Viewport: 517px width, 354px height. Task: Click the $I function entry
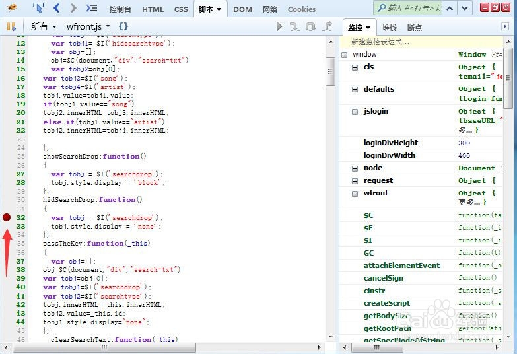[x=368, y=240]
